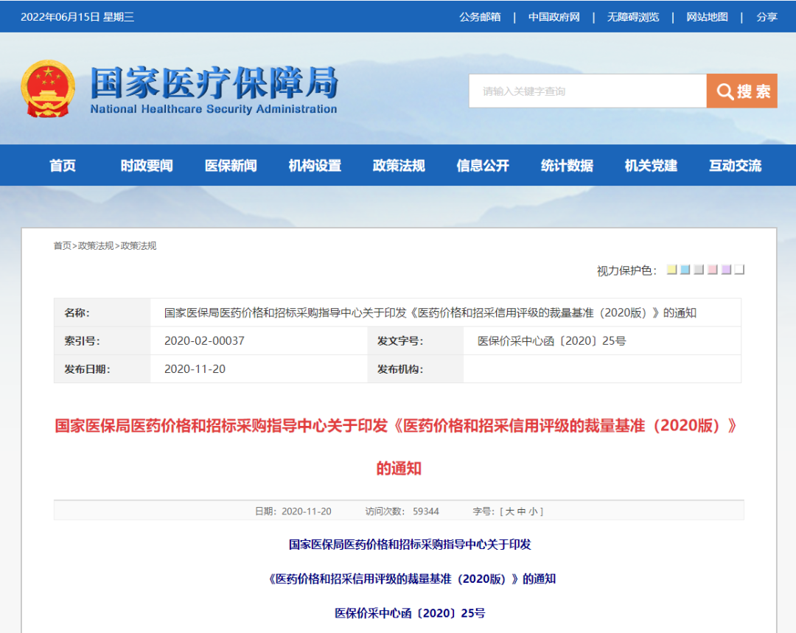
Task: Open 时政要闻 navigation item
Action: tap(147, 166)
